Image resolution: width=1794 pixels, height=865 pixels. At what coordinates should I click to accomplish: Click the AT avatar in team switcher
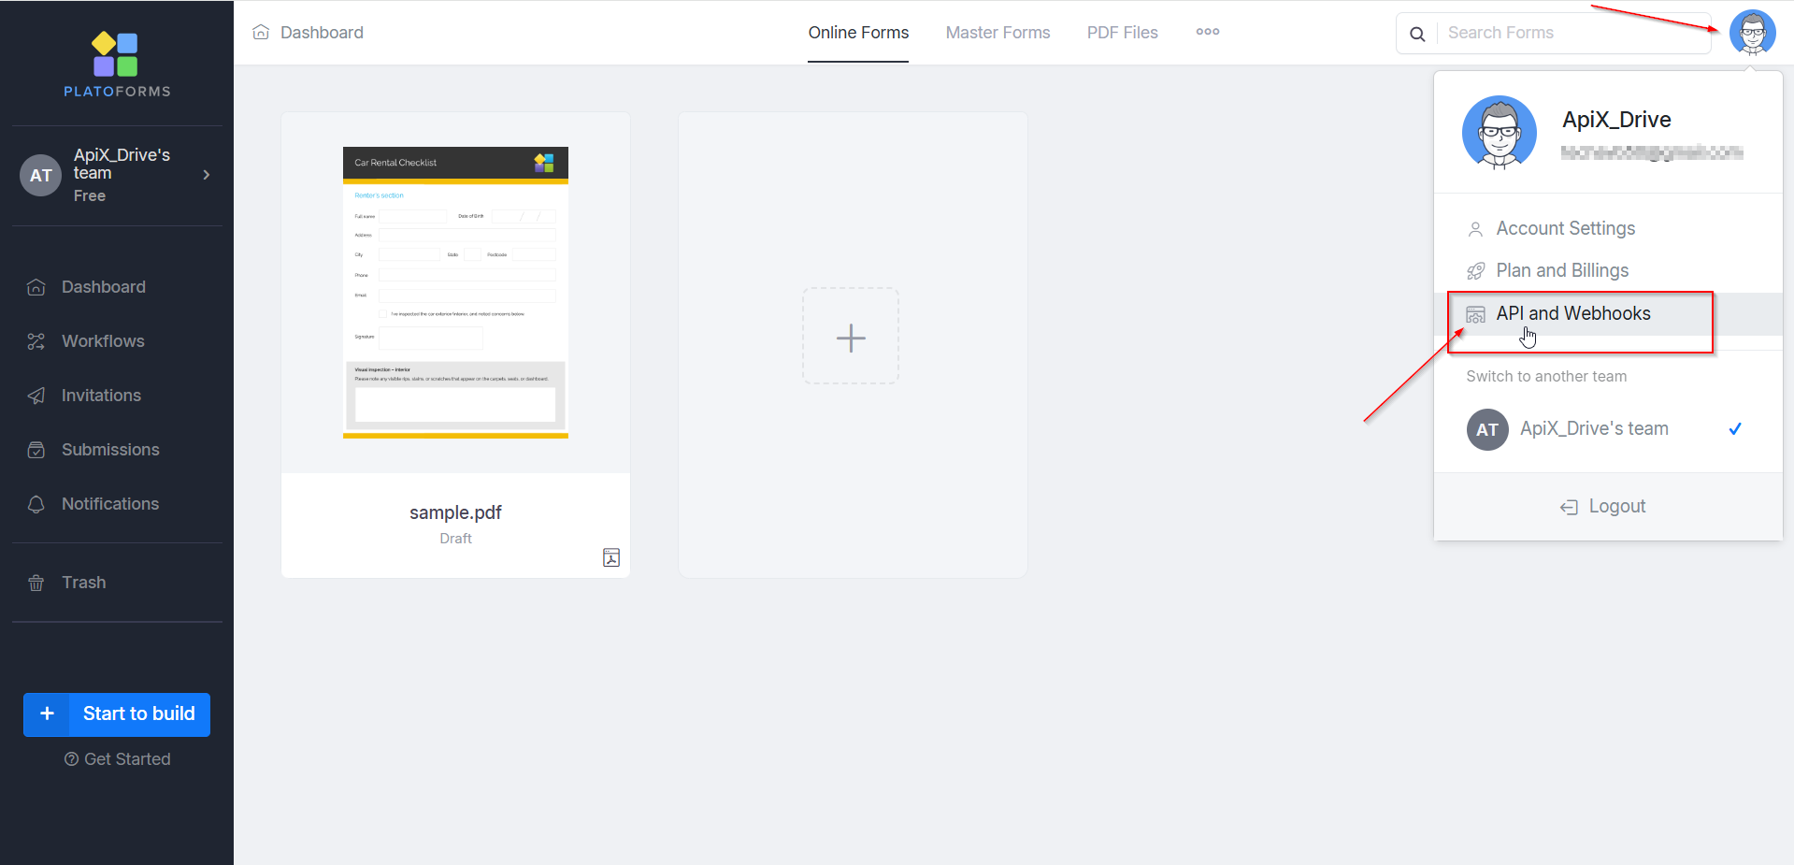click(x=1487, y=430)
